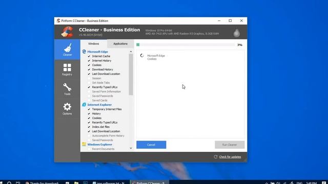Click the refresh icon beside Check for updates
Viewport: 328px width, 184px height.
pyautogui.click(x=215, y=157)
